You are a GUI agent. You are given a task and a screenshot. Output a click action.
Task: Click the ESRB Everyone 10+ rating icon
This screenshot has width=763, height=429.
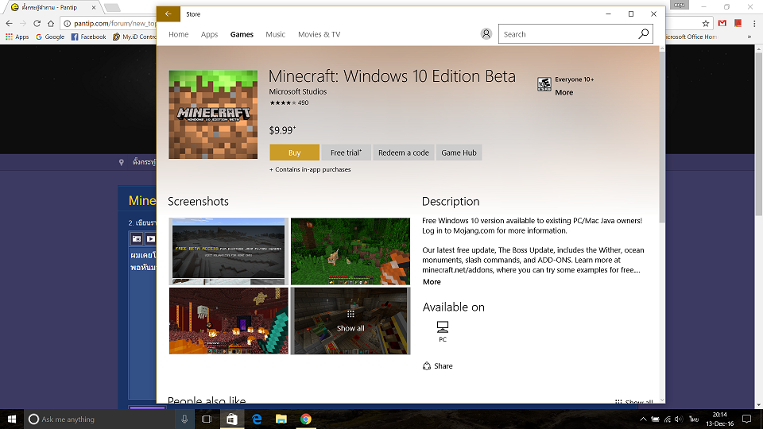[x=544, y=84]
